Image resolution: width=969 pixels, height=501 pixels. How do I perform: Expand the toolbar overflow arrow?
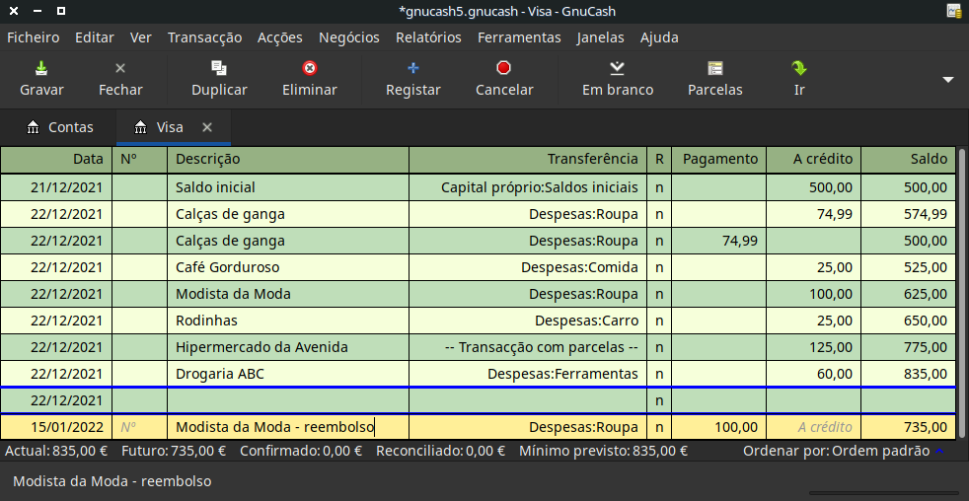[x=948, y=80]
